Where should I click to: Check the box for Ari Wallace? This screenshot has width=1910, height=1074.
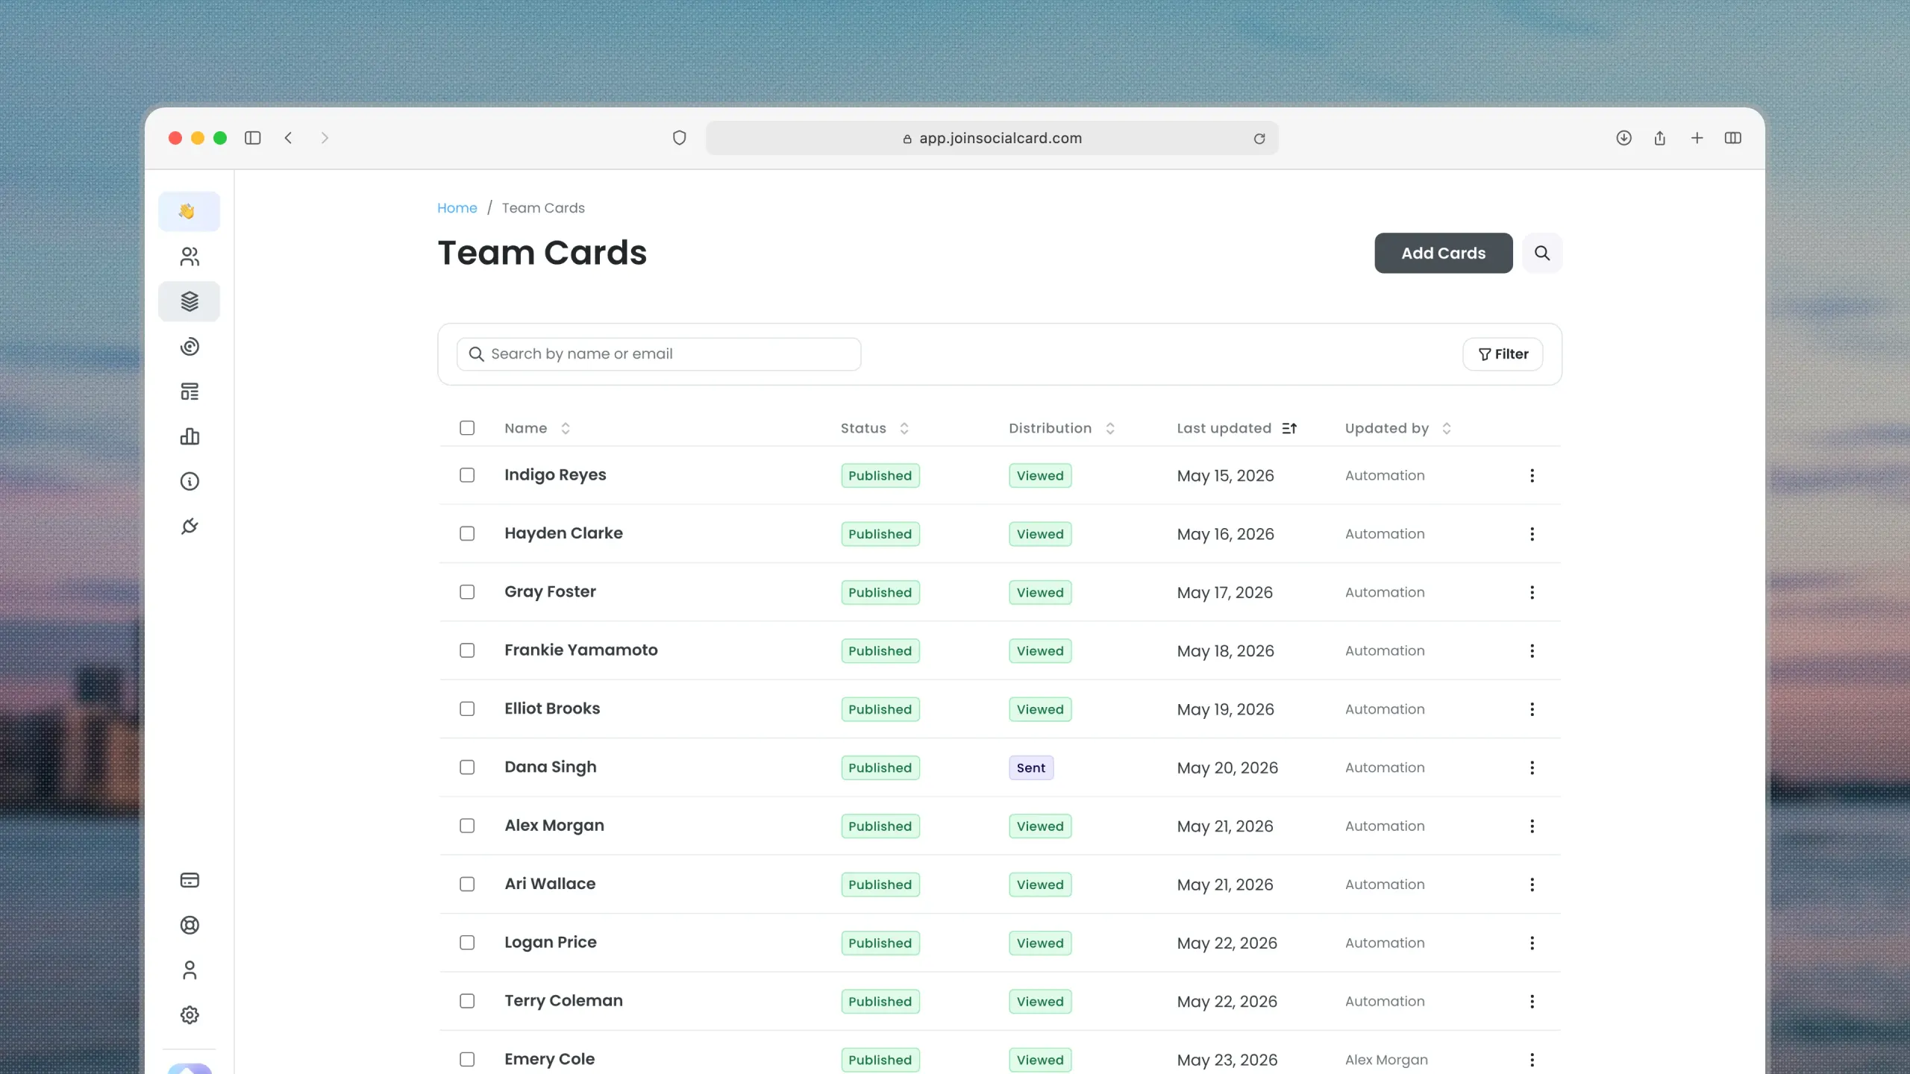pyautogui.click(x=467, y=884)
